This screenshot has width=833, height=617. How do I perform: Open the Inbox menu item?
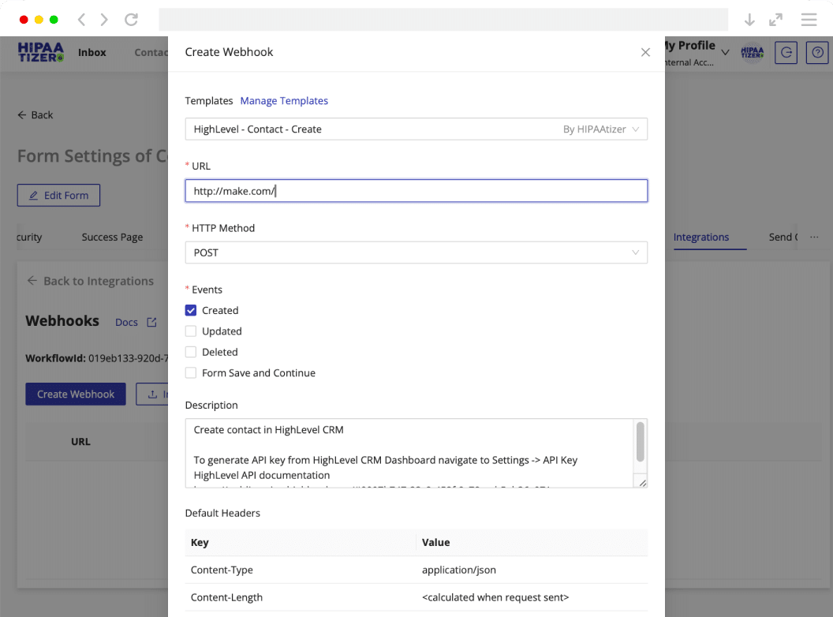92,52
